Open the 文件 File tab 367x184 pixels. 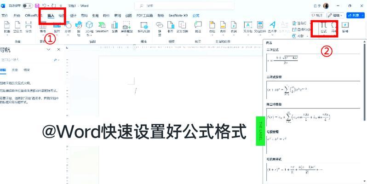click(x=5, y=16)
